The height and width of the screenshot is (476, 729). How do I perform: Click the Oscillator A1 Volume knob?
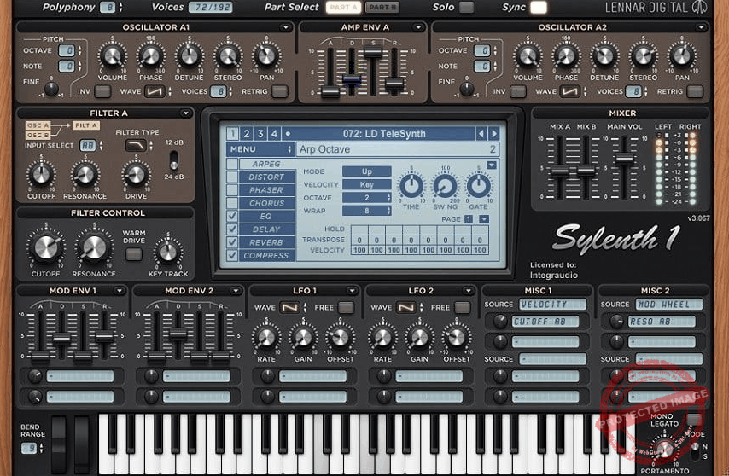pos(112,56)
